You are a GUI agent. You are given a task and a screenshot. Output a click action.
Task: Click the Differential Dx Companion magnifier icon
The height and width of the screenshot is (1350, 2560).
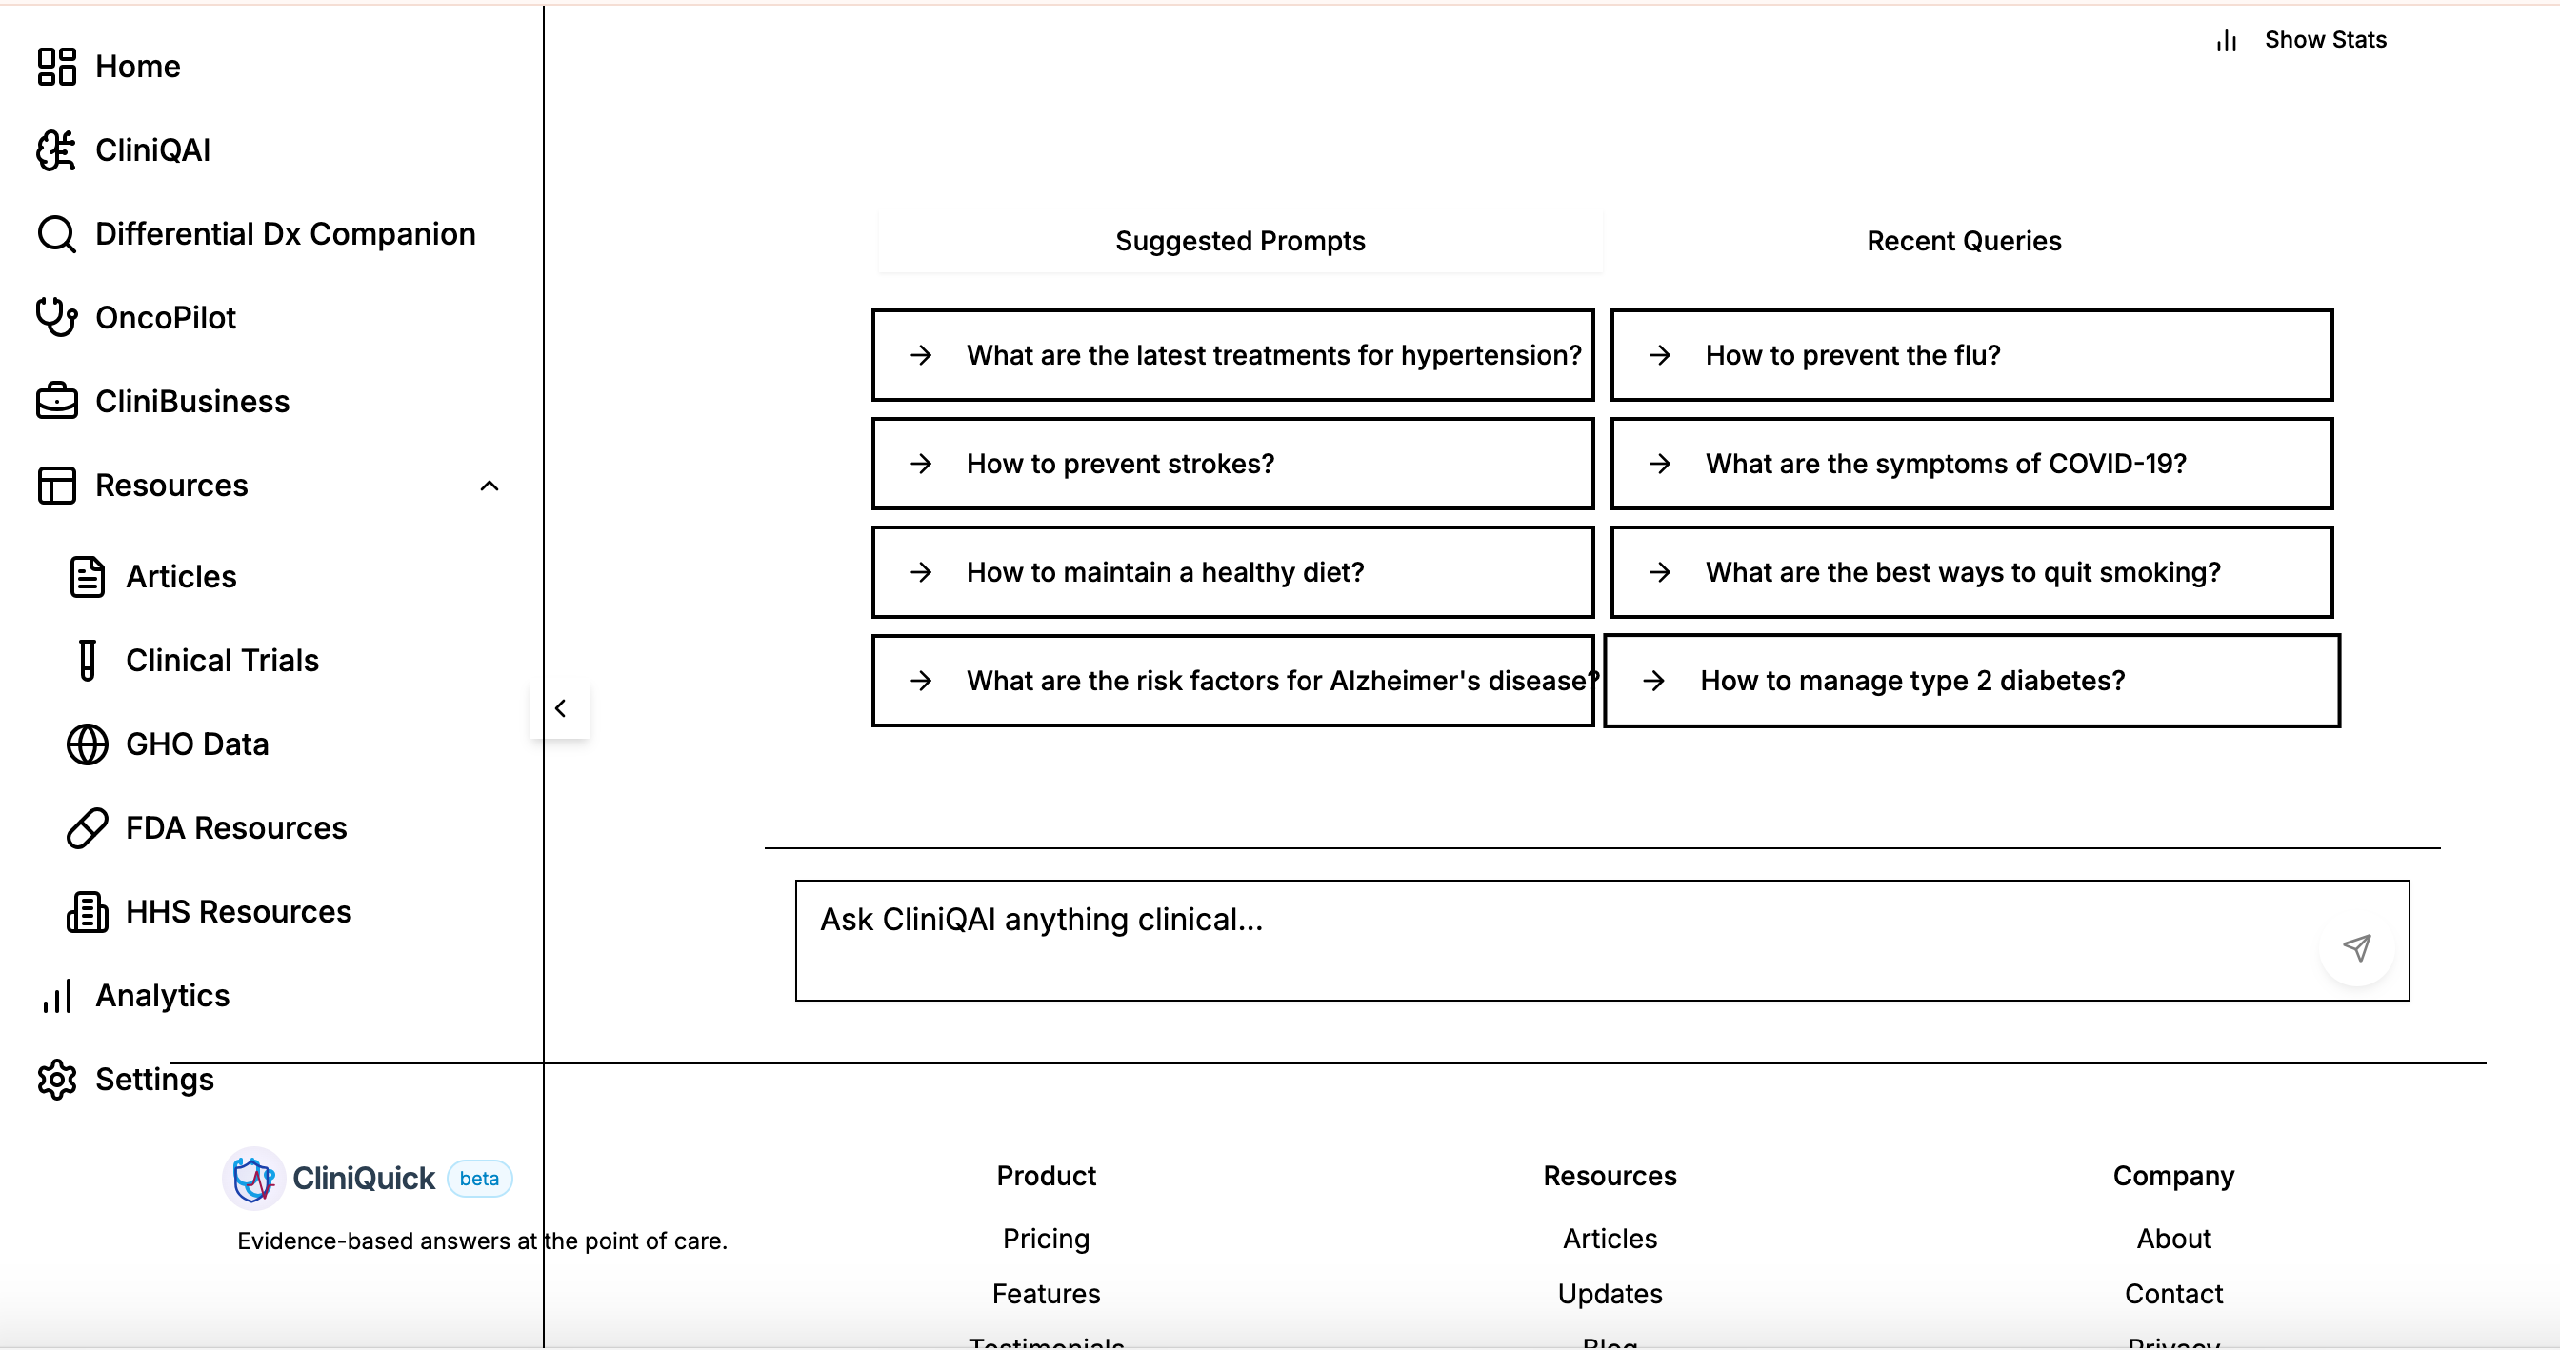[56, 234]
